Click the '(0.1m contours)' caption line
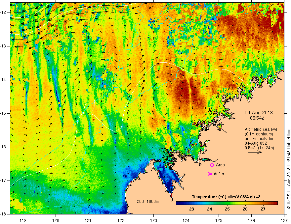This screenshot has width=291, height=224. tap(259, 134)
